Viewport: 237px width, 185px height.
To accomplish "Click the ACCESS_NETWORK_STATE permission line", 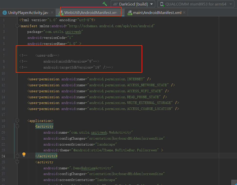I will [x=101, y=85].
